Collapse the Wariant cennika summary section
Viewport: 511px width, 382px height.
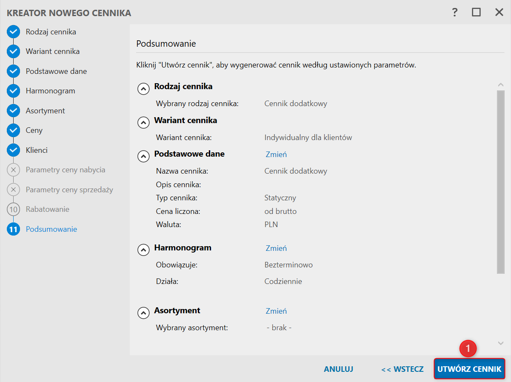(x=143, y=123)
